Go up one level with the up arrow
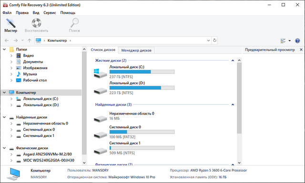The width and height of the screenshot is (305, 183). click(x=30, y=40)
